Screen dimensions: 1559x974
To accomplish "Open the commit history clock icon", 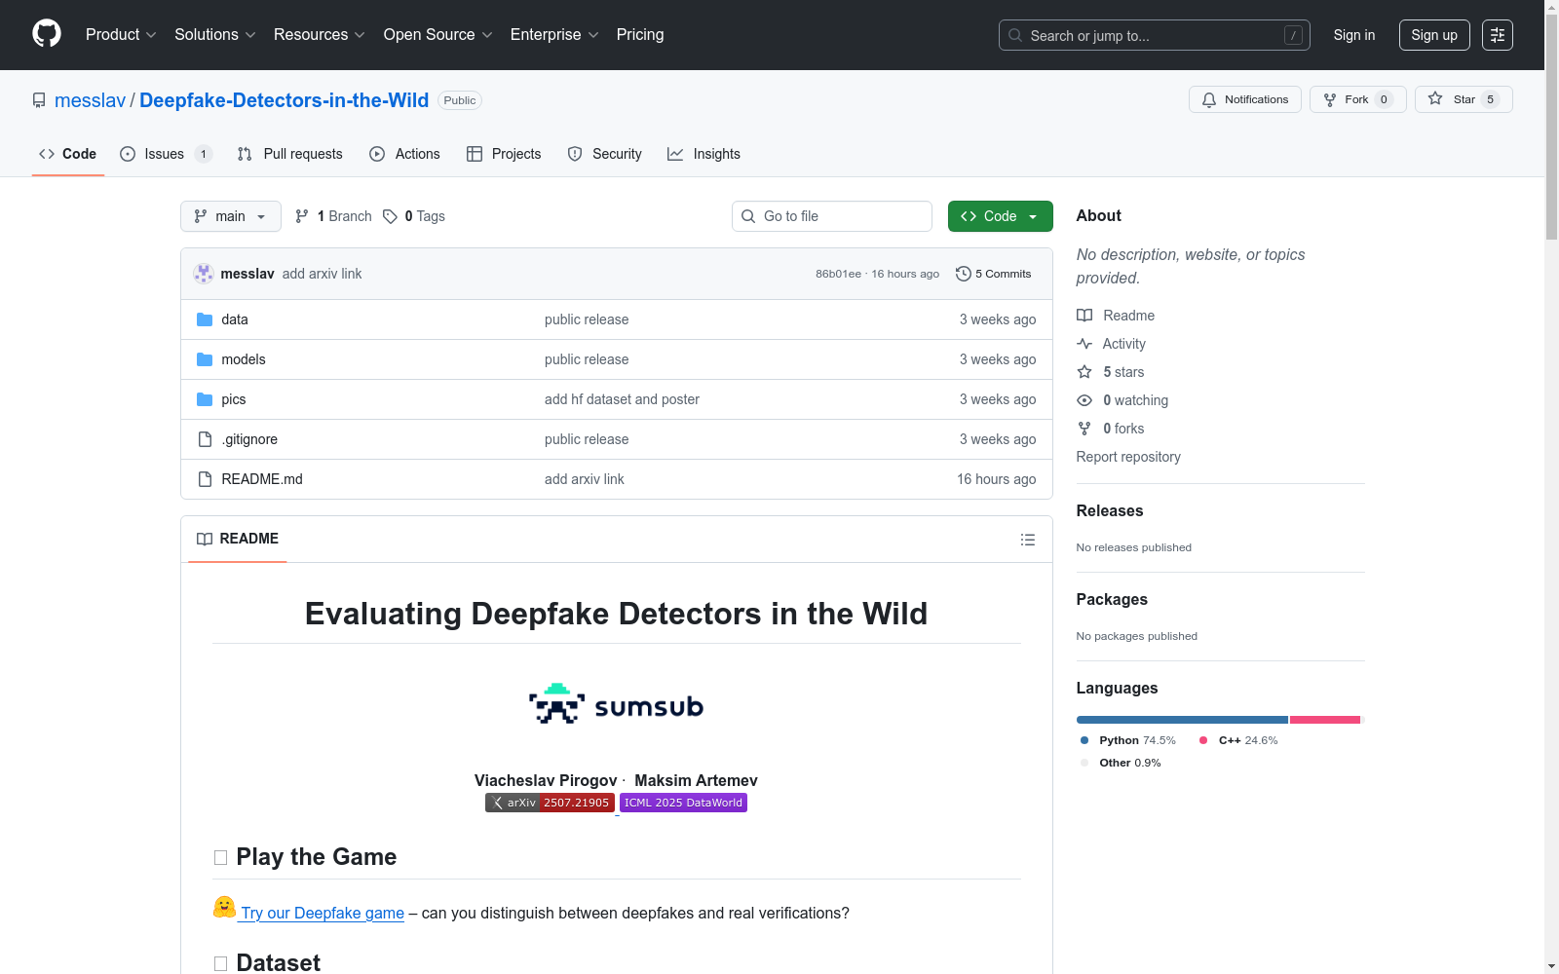I will click(x=964, y=274).
